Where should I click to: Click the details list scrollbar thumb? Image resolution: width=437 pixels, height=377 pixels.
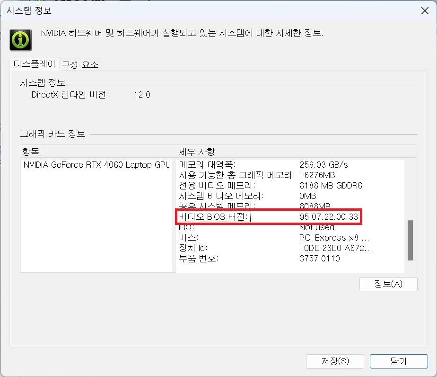(x=410, y=240)
